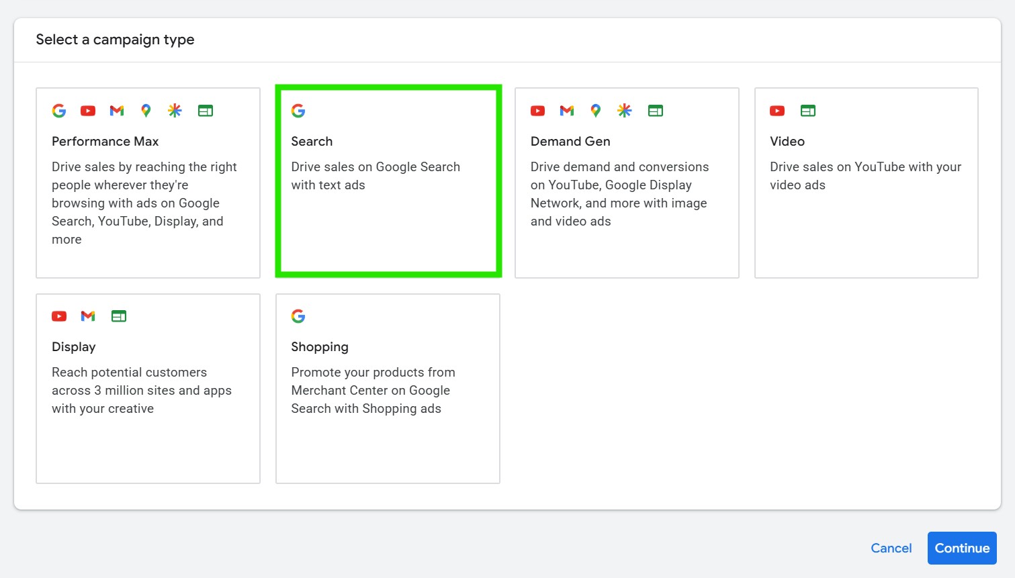The image size is (1015, 578).
Task: Click the Discover asterisk icon in Performance Max card
Action: coord(175,111)
